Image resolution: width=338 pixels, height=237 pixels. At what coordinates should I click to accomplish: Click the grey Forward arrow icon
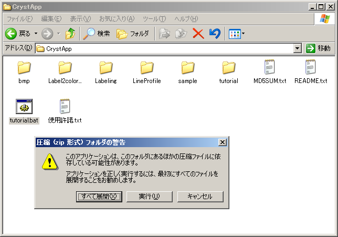(x=47, y=34)
